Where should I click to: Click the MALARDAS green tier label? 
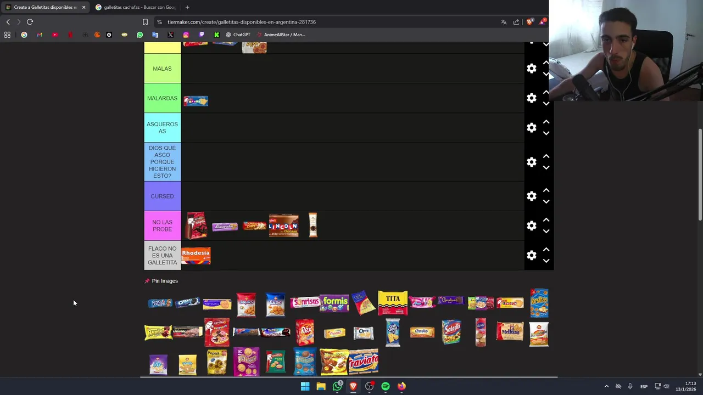pos(162,98)
